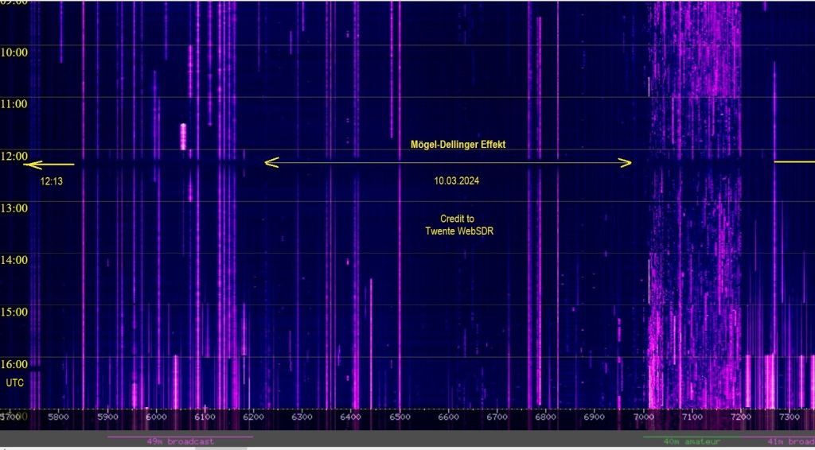Click the bright signal burst near 6050 kHz
815x450 pixels.
183,136
